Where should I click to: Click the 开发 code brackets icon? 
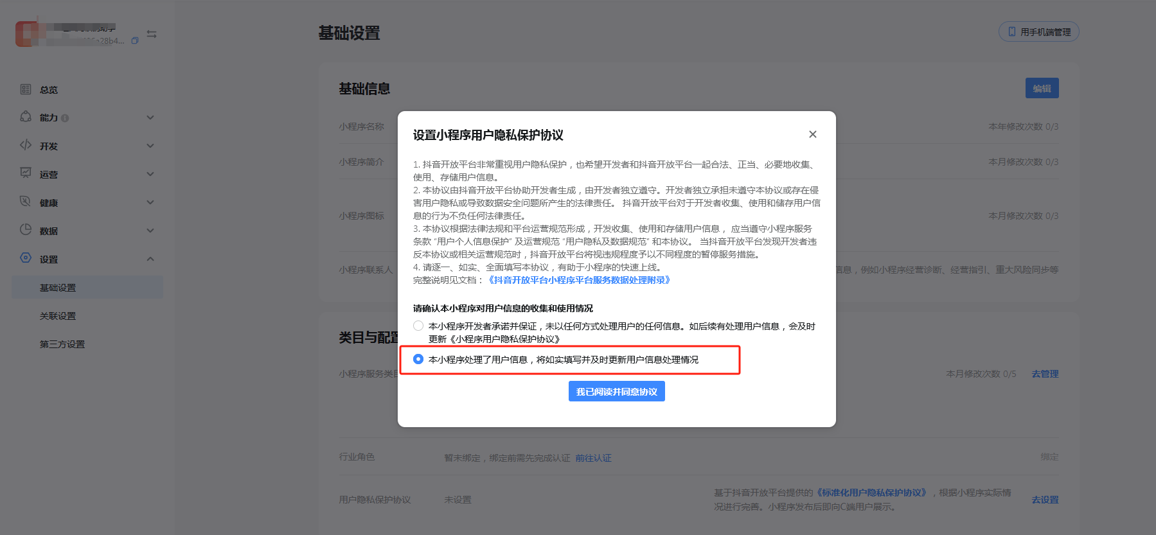coord(26,145)
